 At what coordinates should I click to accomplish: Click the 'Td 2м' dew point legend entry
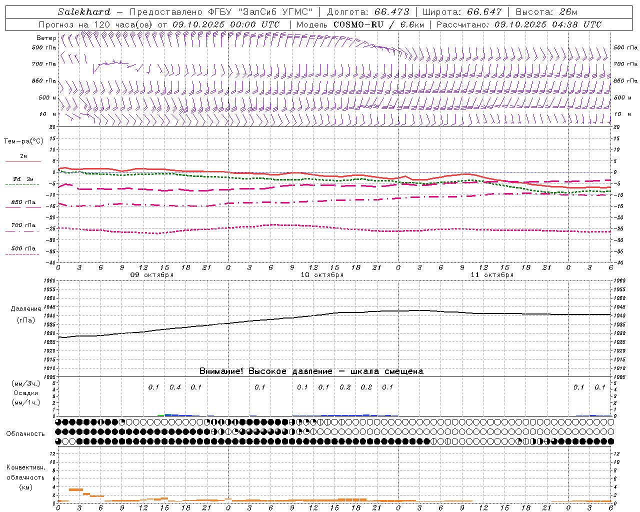[x=23, y=179]
